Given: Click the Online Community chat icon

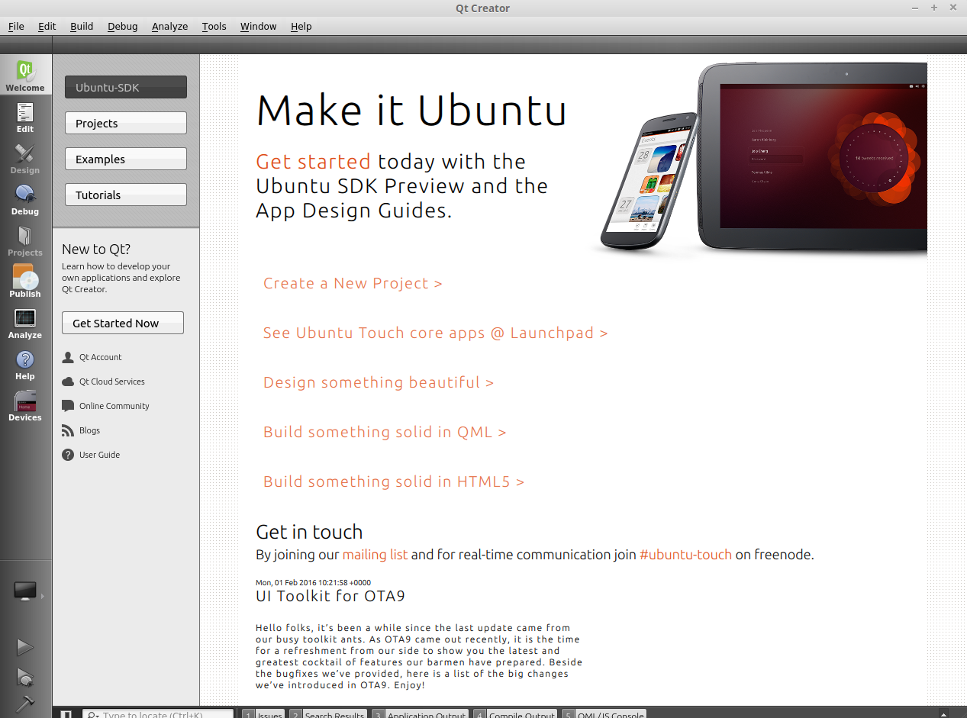Looking at the screenshot, I should point(68,406).
